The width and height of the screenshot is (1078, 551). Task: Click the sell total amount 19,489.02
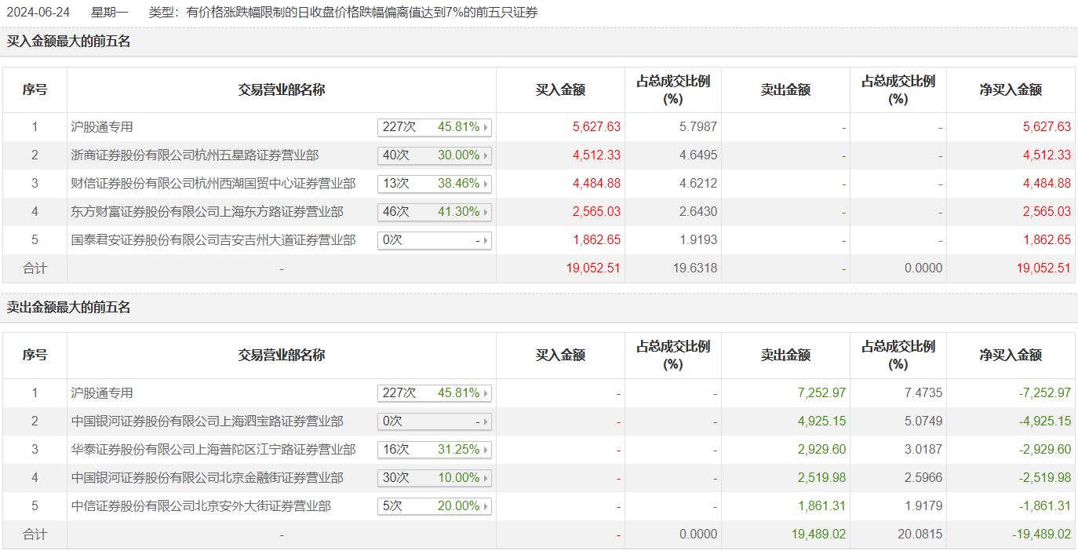[818, 535]
